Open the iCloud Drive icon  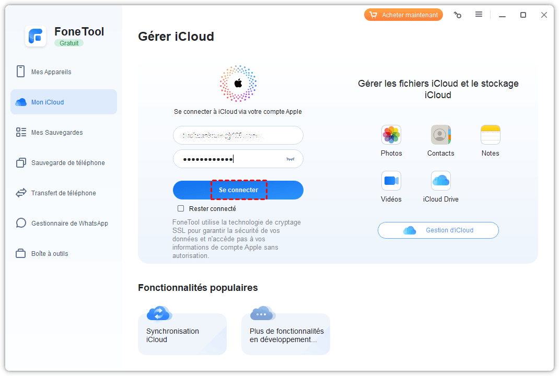[440, 181]
